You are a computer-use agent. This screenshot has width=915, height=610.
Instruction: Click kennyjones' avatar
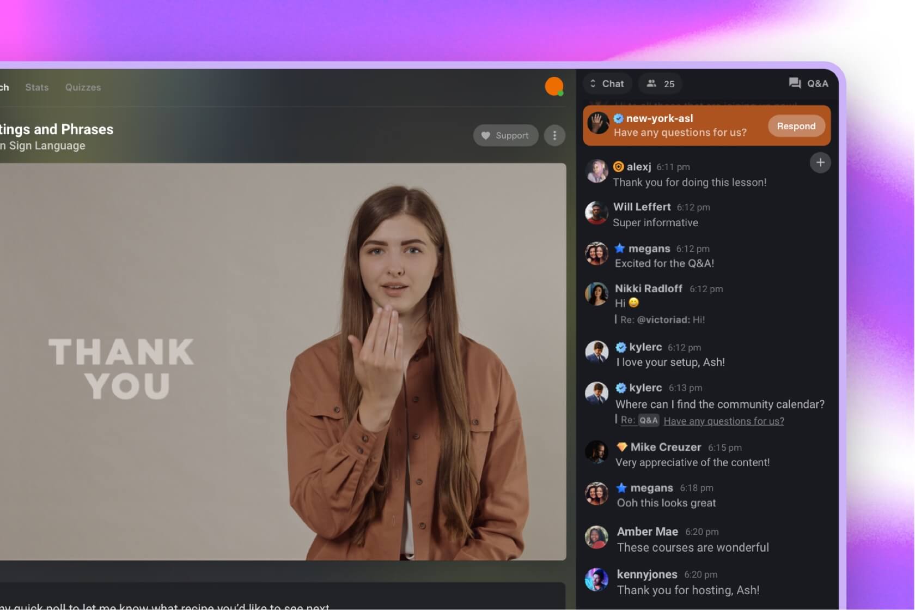596,579
